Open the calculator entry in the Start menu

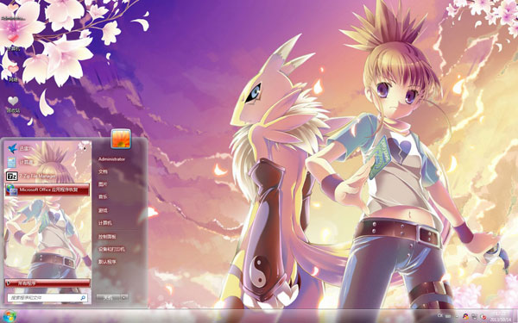point(47,162)
